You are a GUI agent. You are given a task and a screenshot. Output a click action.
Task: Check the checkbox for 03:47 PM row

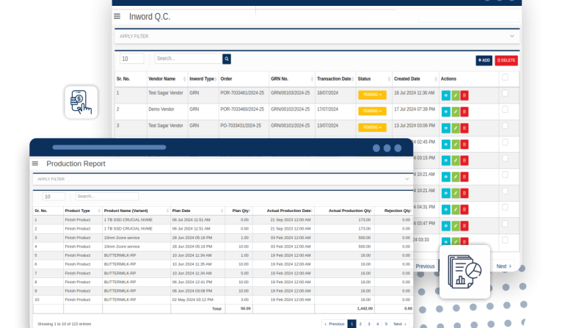coord(505,224)
